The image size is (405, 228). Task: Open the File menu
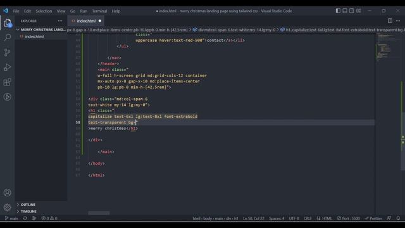tap(16, 11)
